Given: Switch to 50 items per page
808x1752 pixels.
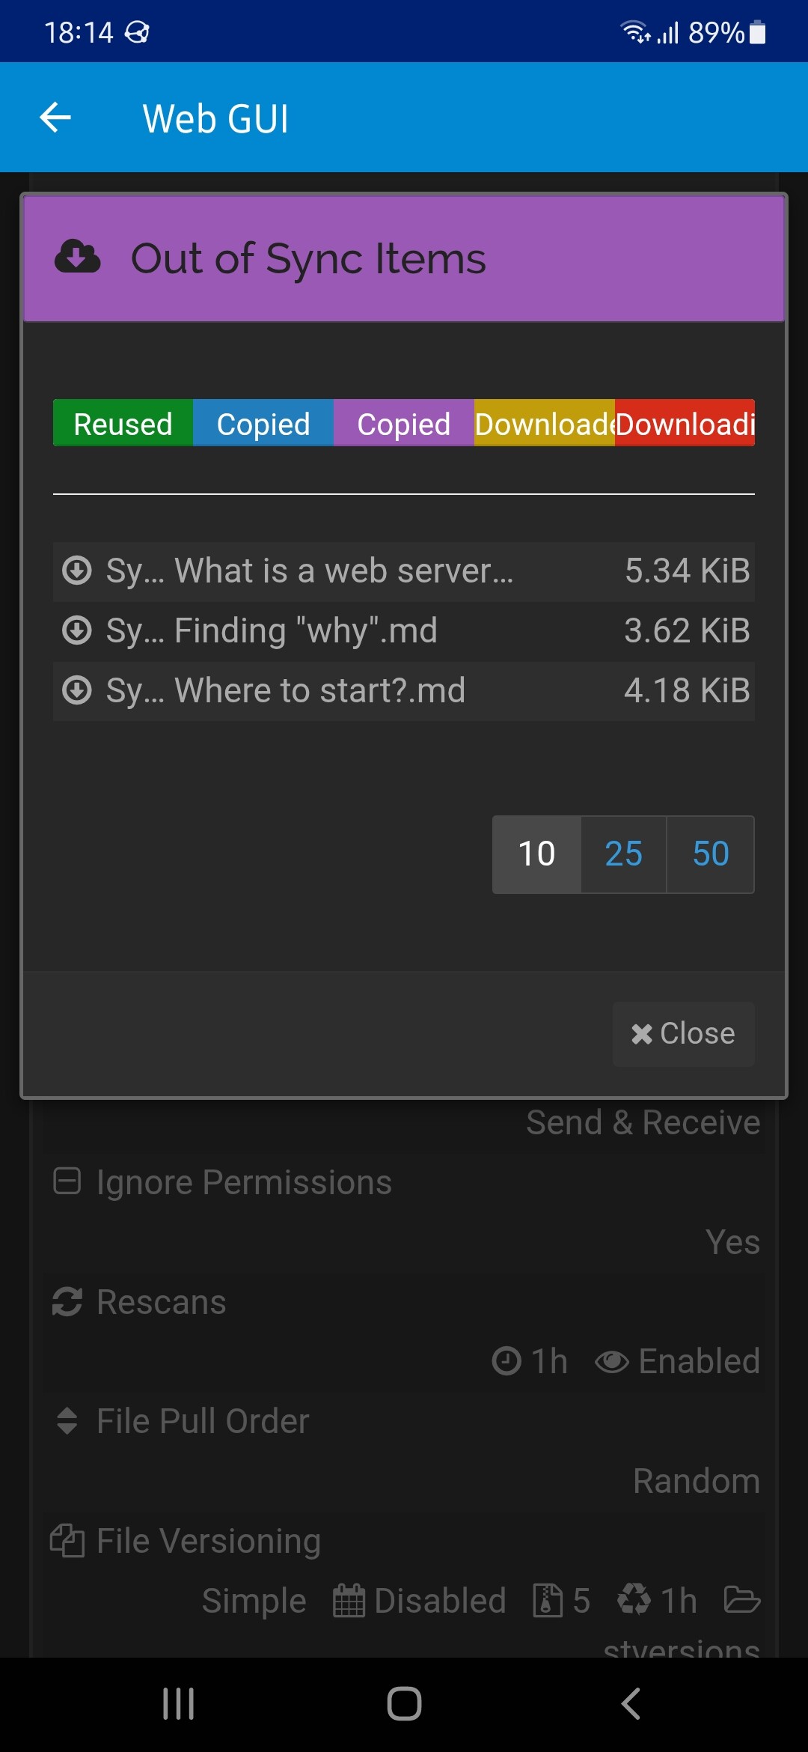Looking at the screenshot, I should pos(710,854).
